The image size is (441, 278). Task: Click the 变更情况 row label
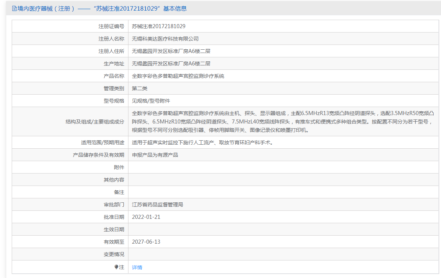tap(114, 254)
